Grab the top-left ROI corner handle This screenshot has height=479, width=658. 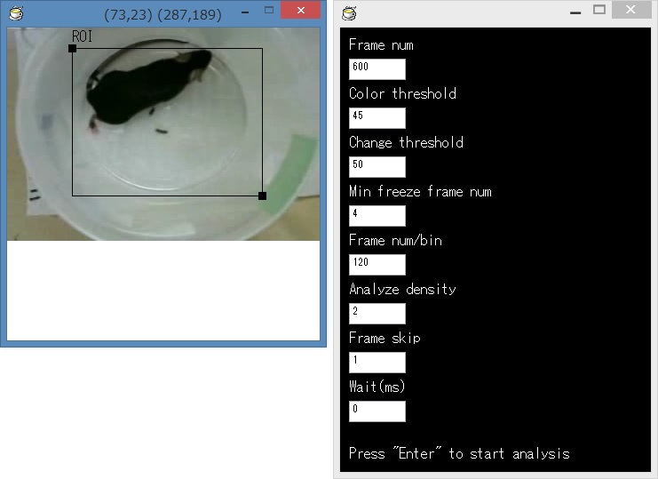tap(72, 49)
